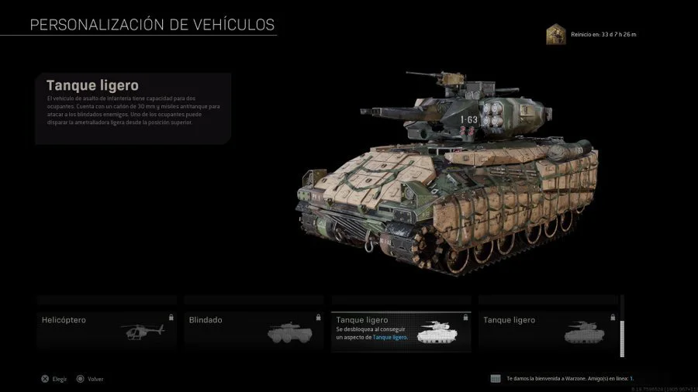Image resolution: width=698 pixels, height=392 pixels.
Task: Click the blue Tanque ligero link text
Action: (x=389, y=337)
